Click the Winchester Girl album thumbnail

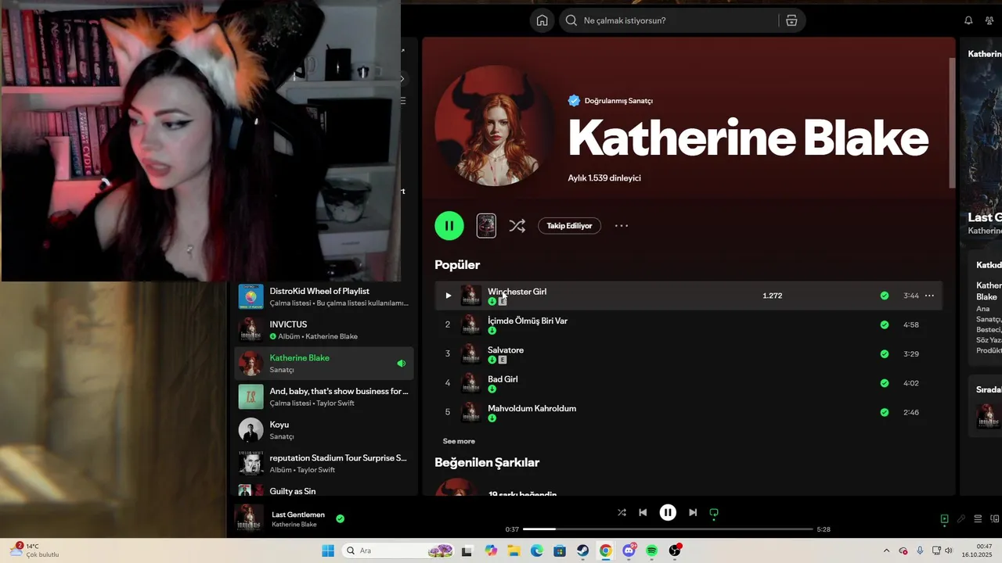click(471, 296)
